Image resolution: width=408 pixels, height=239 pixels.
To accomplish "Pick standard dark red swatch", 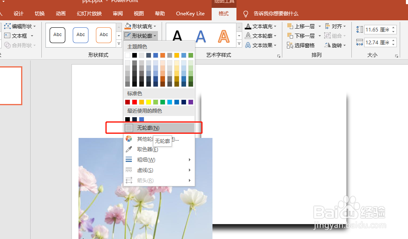I will [x=127, y=102].
